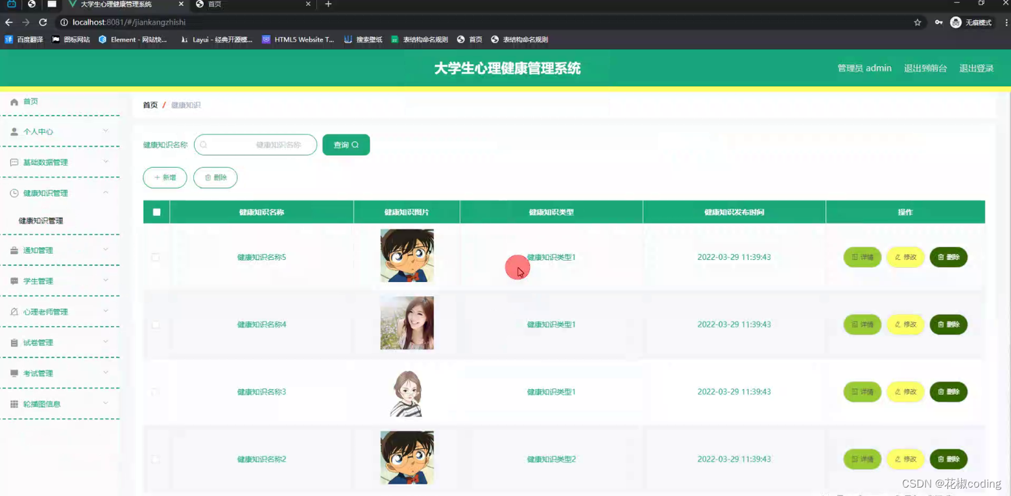Viewport: 1011px width, 496px height.
Task: Select the 通知管理 briefcase icon
Action: pos(13,250)
